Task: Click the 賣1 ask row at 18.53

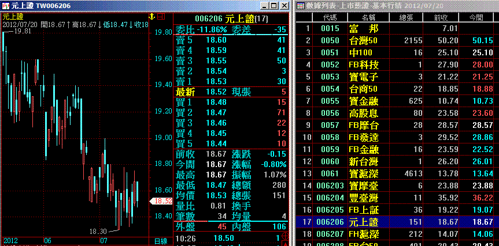Action: tap(231, 81)
